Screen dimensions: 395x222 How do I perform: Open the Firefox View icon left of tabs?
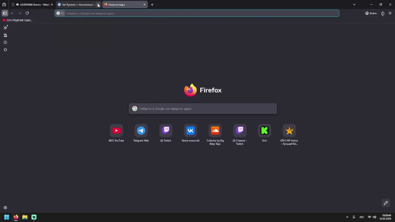[x=4, y=5]
